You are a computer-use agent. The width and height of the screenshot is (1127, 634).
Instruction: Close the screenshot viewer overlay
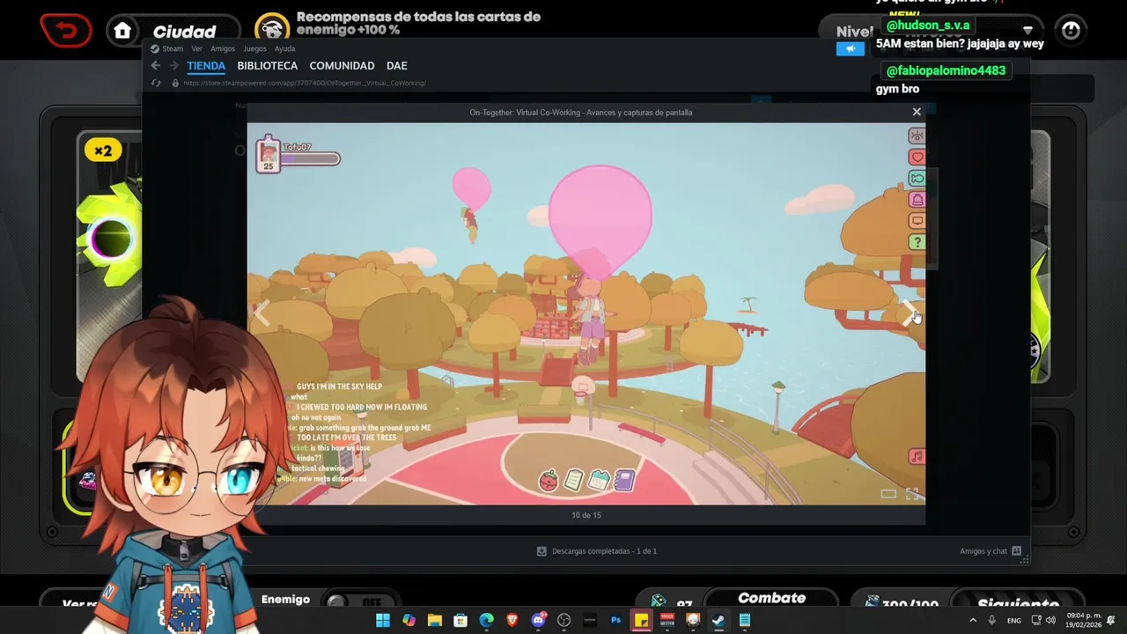coord(917,112)
